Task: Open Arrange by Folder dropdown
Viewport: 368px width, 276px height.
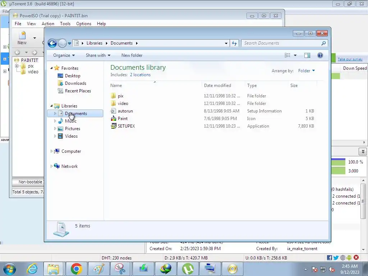Action: (x=307, y=71)
